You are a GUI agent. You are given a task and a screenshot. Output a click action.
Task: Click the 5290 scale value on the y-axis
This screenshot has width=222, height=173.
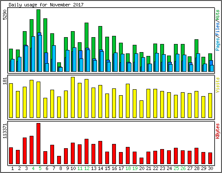click(5, 15)
